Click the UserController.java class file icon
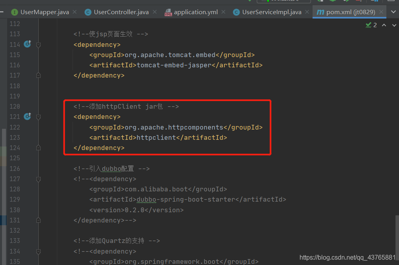 tap(88, 12)
